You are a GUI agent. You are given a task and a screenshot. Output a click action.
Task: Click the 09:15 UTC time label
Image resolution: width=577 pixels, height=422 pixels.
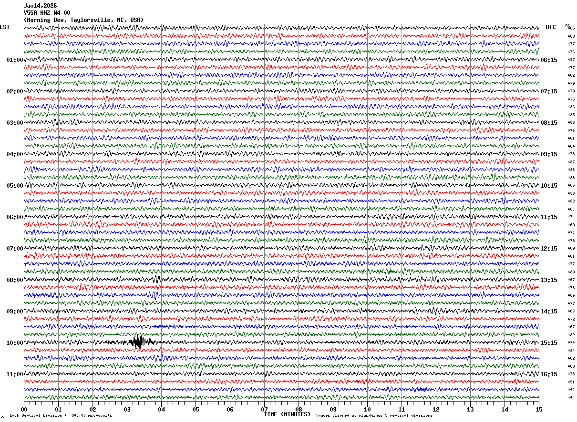point(549,154)
